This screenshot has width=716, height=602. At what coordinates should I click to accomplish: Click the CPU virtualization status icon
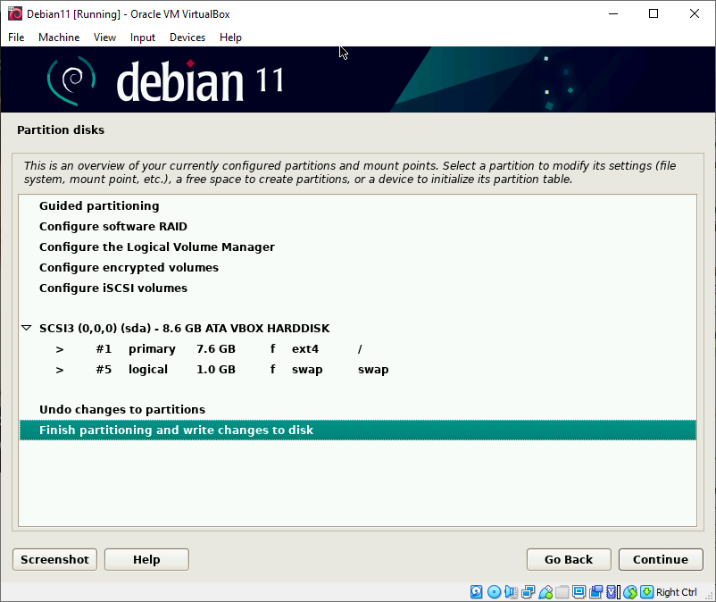pos(613,592)
